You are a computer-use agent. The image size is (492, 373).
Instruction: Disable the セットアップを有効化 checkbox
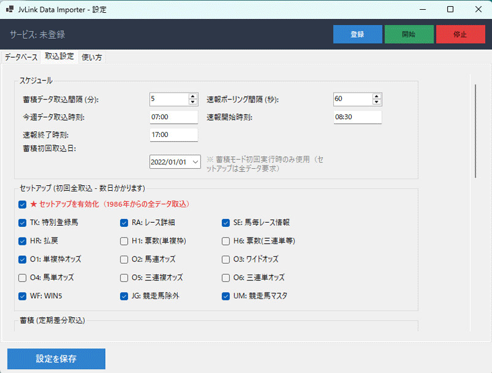[x=23, y=204]
